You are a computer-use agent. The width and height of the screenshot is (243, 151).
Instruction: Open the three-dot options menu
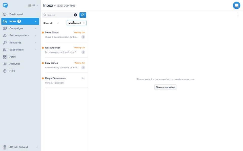coord(238,15)
